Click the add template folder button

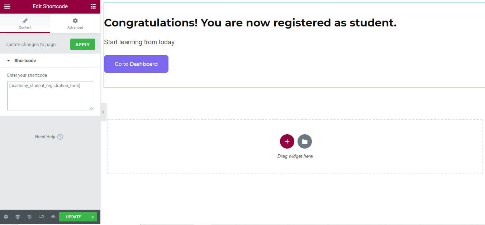click(x=305, y=141)
